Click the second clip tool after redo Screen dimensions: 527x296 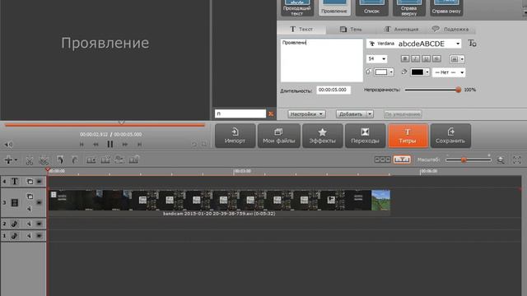coord(105,160)
